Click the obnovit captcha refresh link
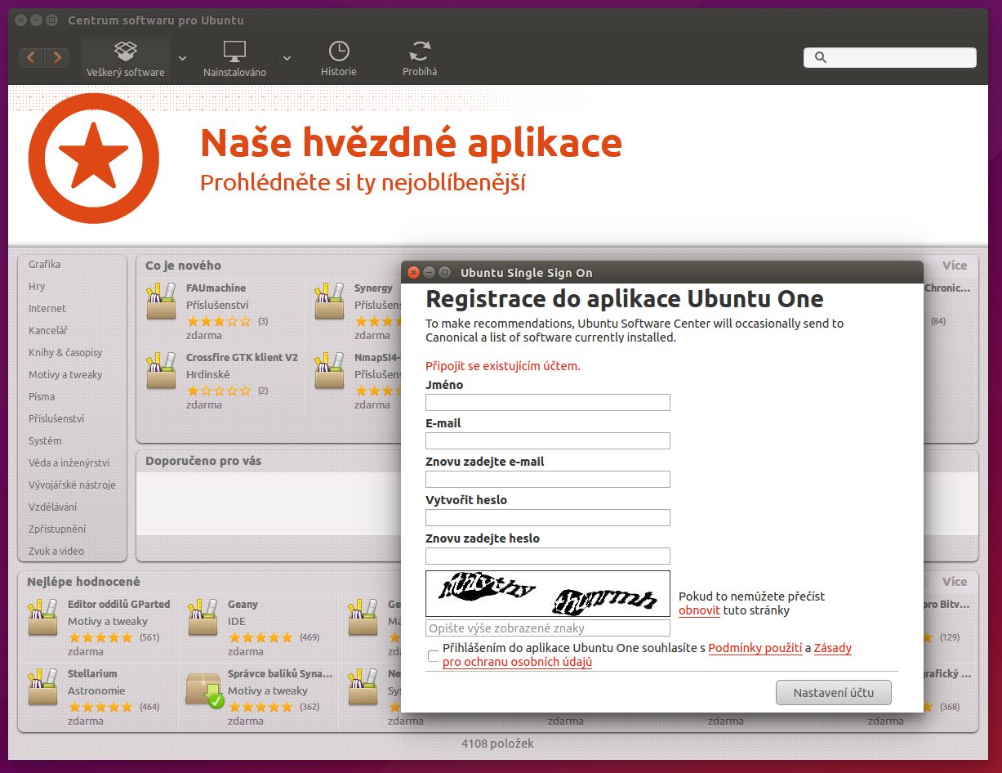The height and width of the screenshot is (773, 1002). click(699, 610)
